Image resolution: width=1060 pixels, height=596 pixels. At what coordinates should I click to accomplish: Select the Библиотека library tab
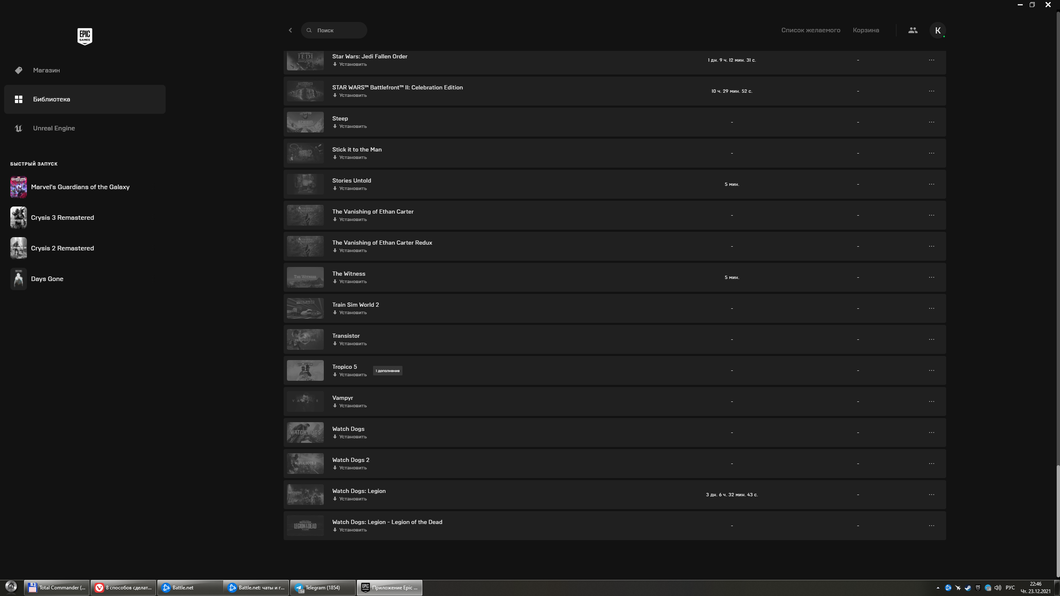(85, 99)
